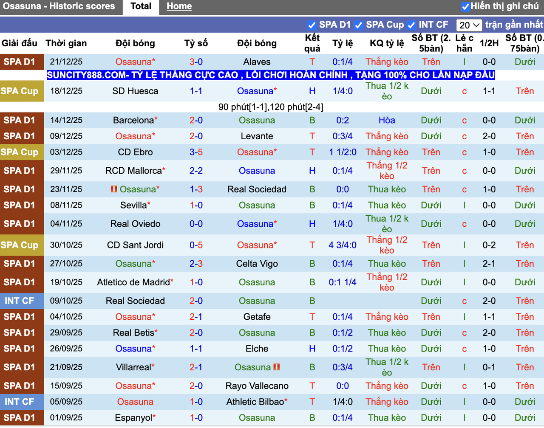Viewport: 544px width, 428px height.
Task: Uncheck the SPA D1 filter checkbox
Action: (x=312, y=25)
